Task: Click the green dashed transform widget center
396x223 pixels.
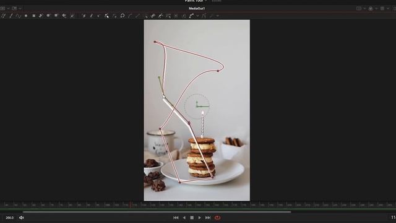Action: 197,107
